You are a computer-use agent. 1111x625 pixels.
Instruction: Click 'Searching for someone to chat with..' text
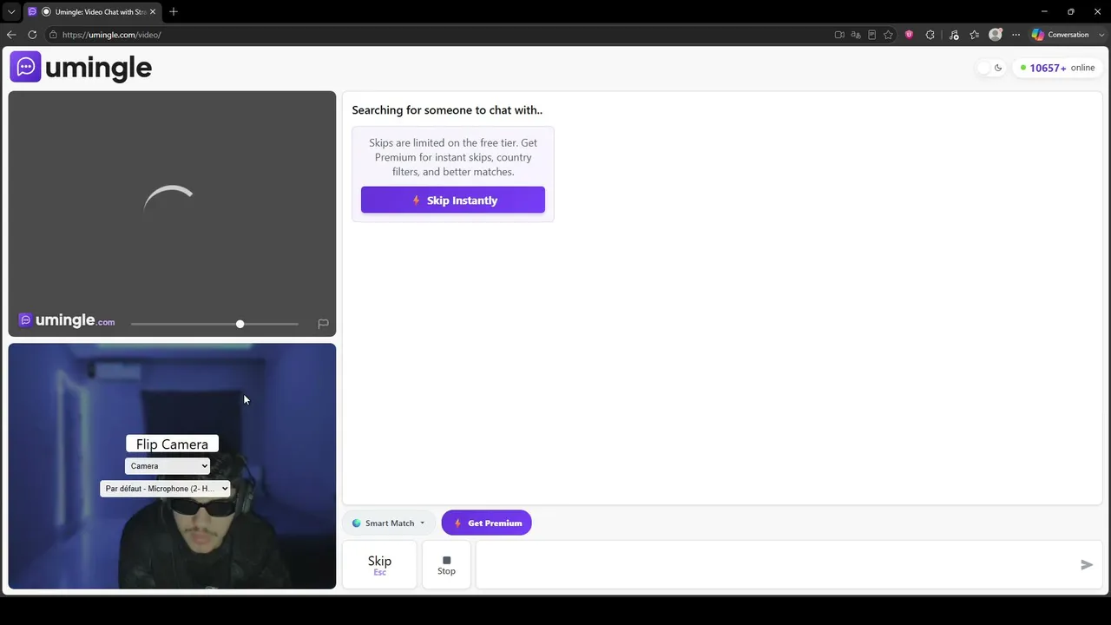coord(447,110)
